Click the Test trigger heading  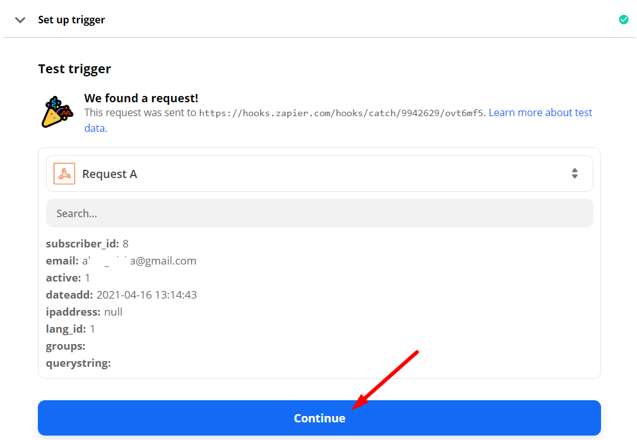point(74,69)
